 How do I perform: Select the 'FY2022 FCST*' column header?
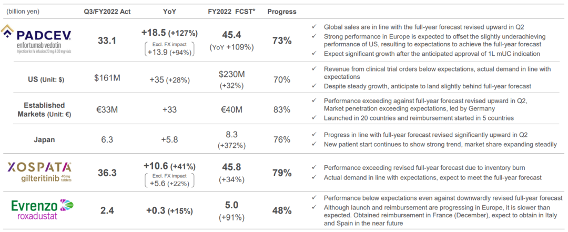(x=232, y=11)
